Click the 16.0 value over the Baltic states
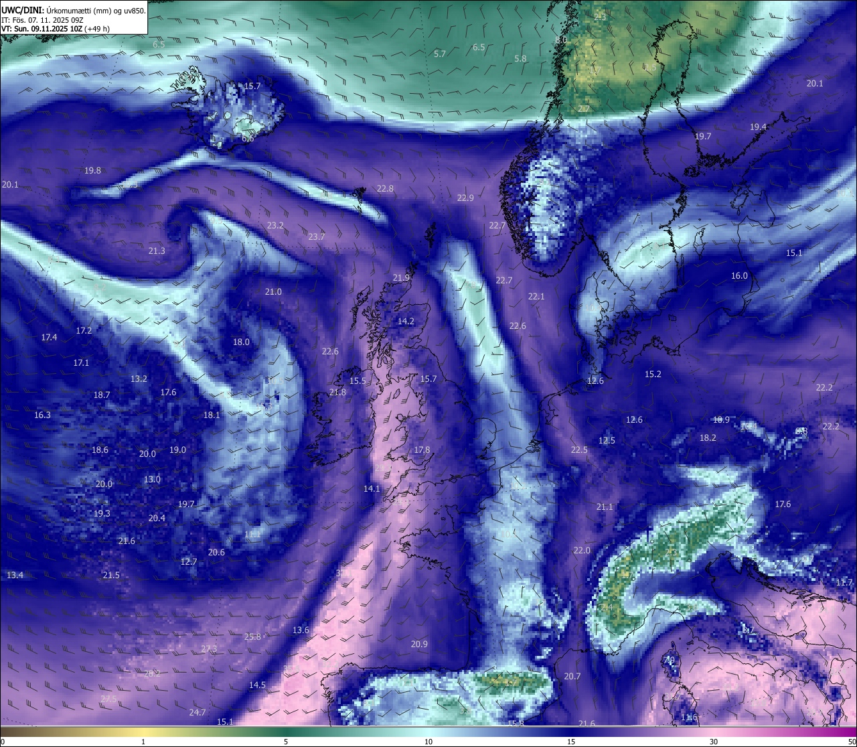Image resolution: width=857 pixels, height=747 pixels. click(x=739, y=276)
